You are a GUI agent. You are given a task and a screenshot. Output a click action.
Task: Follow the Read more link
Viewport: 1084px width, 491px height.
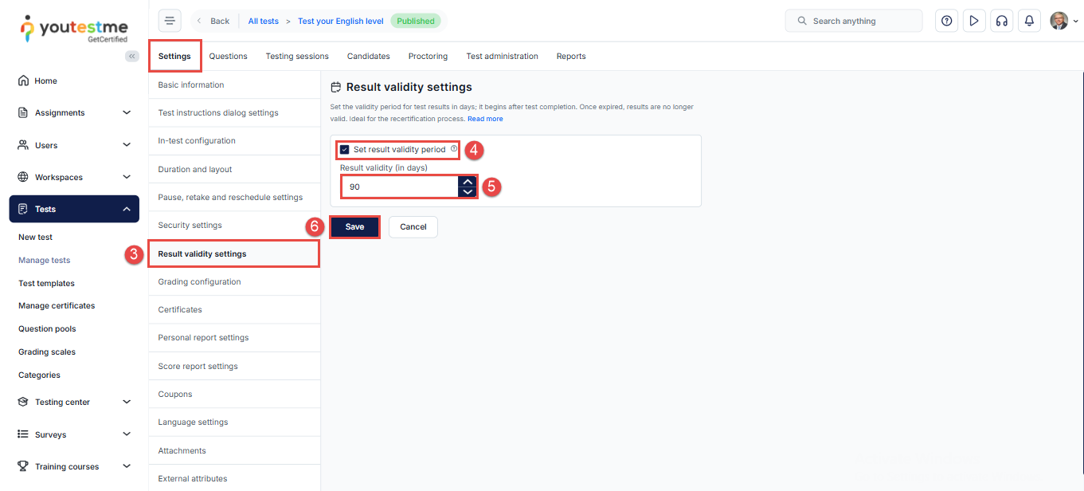(485, 119)
